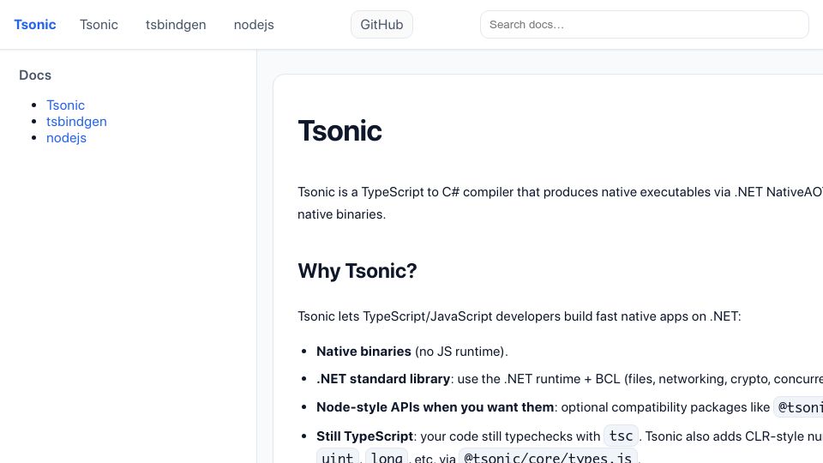Image resolution: width=823 pixels, height=463 pixels.
Task: Click the tsc inline code snippet
Action: 621,436
